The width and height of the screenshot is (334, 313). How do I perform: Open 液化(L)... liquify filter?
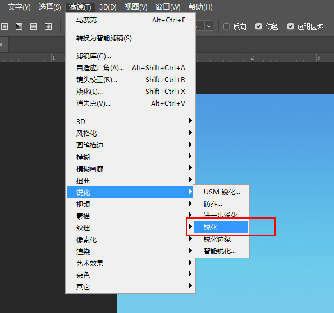131,92
